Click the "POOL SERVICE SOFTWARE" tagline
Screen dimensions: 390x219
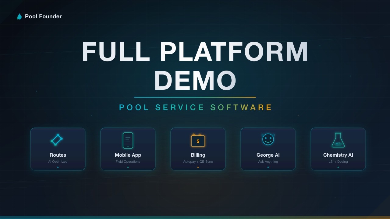click(195, 107)
